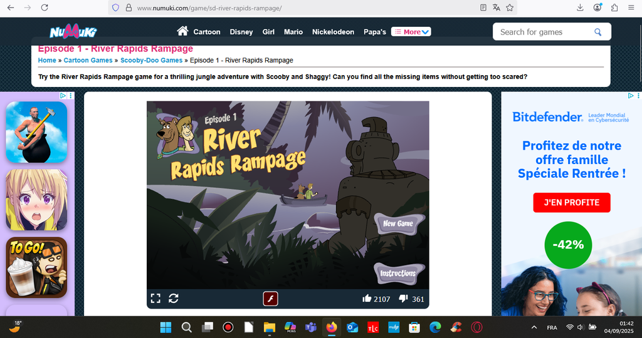Start a New Game
Screen dimensions: 642x338
[398, 223]
